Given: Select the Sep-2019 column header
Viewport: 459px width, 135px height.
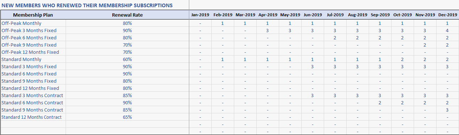Looking at the screenshot, I should [x=380, y=15].
